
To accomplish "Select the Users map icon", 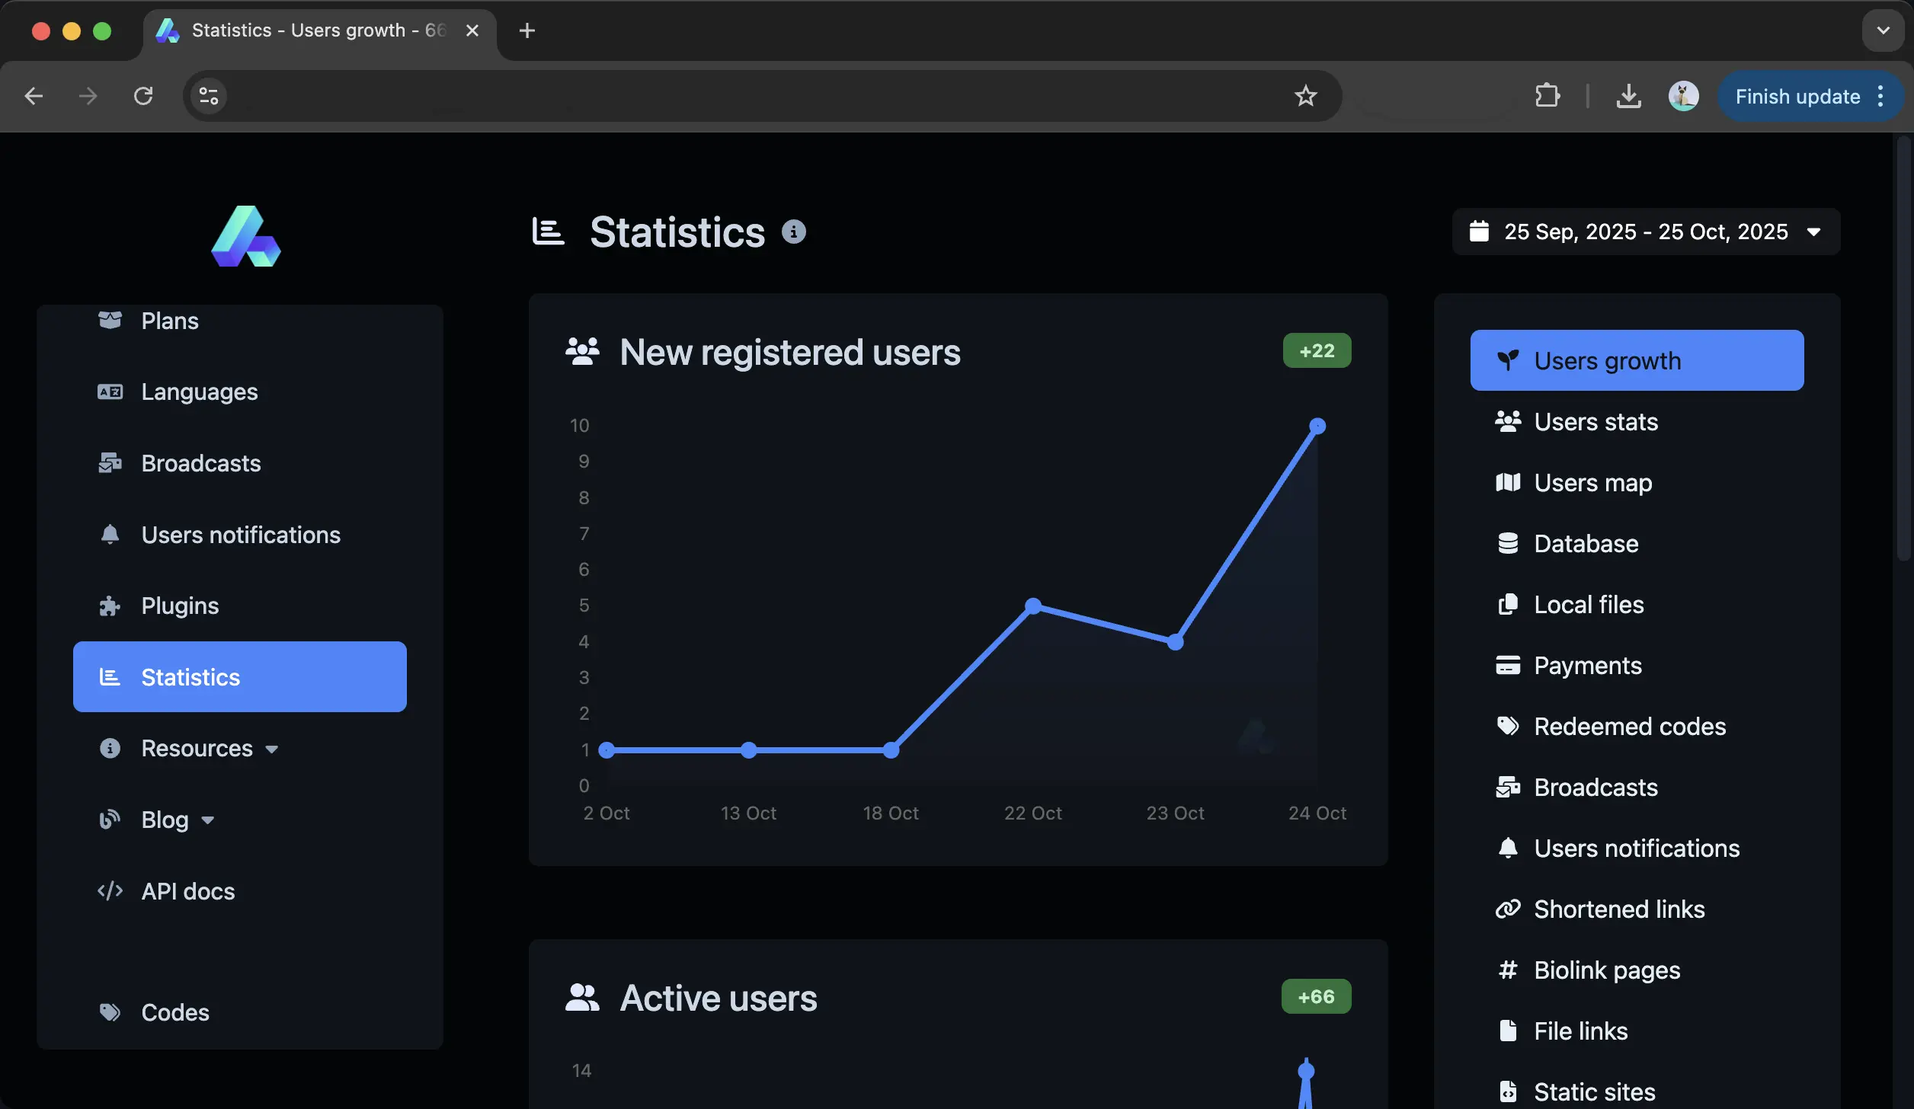I will (x=1509, y=482).
